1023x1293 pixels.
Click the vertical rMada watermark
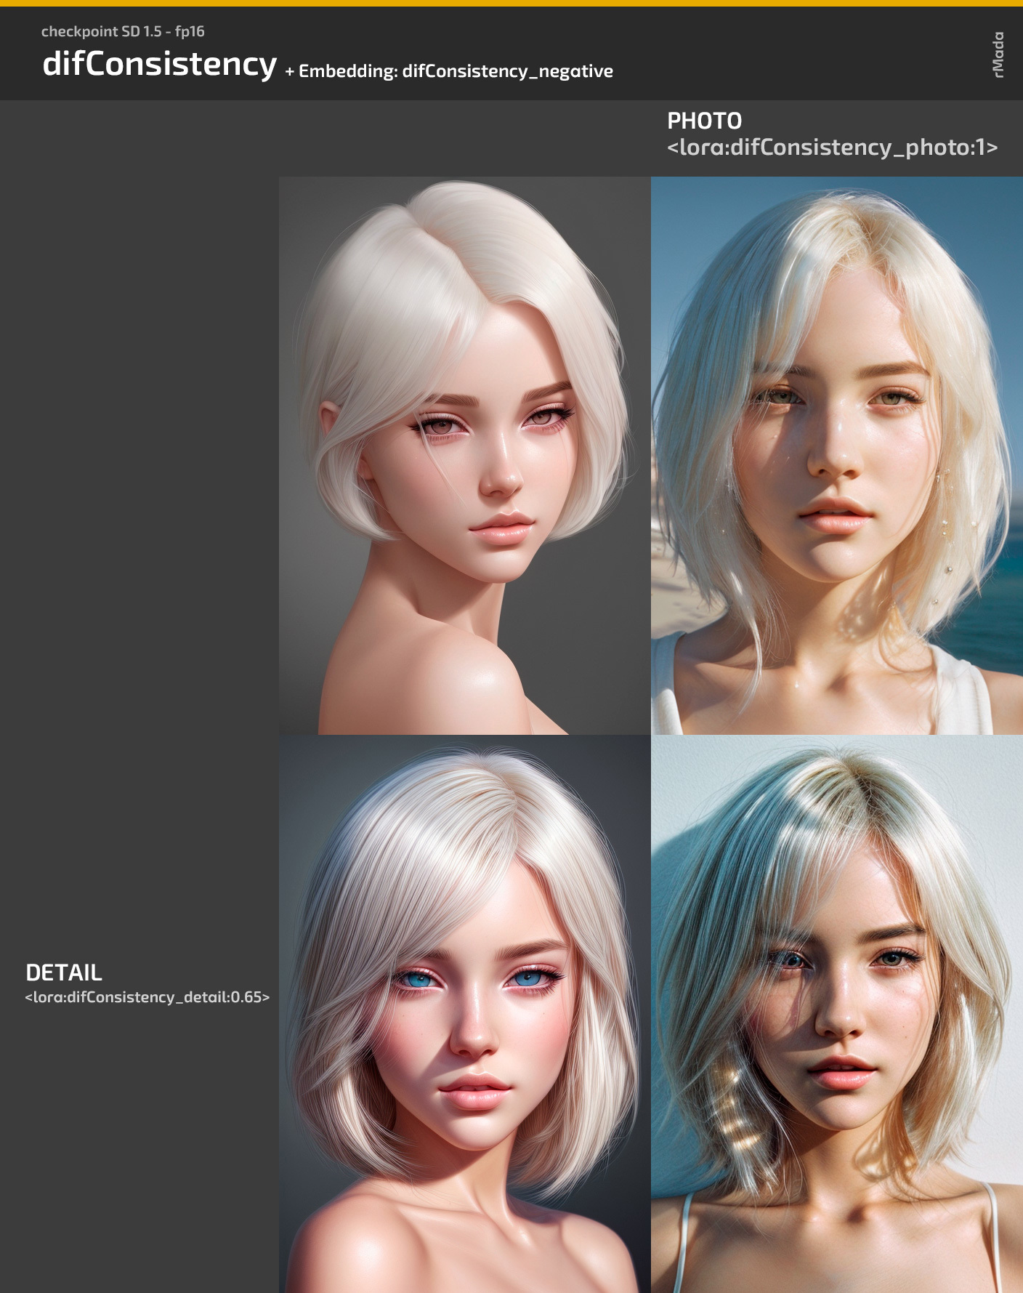(x=998, y=54)
